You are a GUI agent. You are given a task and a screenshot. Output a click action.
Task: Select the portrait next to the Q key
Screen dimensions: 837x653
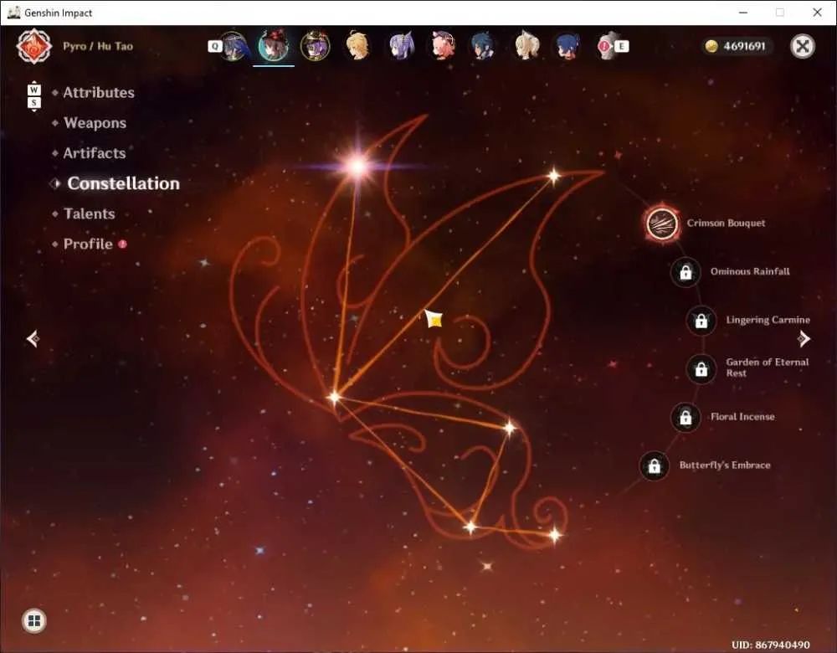click(x=234, y=46)
